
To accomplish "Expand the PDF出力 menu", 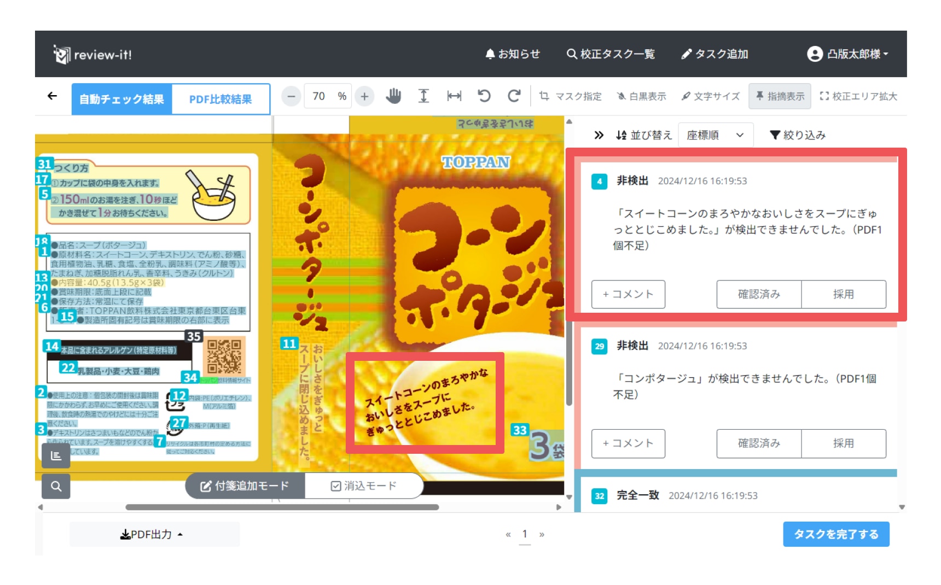I will tap(152, 534).
